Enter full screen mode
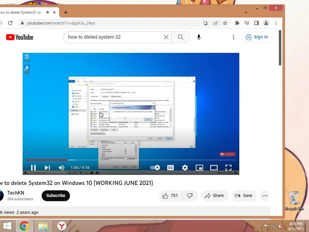 pyautogui.click(x=228, y=167)
